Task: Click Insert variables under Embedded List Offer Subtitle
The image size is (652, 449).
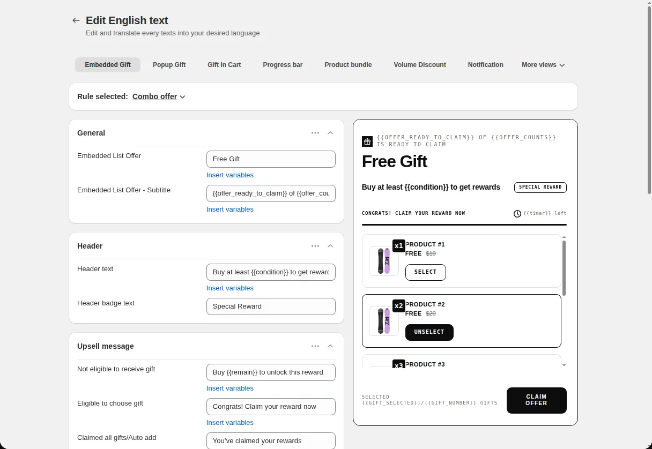Action: 230,209
